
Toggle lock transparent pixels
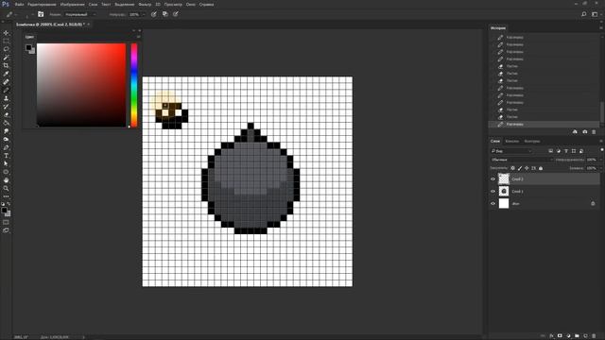pyautogui.click(x=512, y=168)
